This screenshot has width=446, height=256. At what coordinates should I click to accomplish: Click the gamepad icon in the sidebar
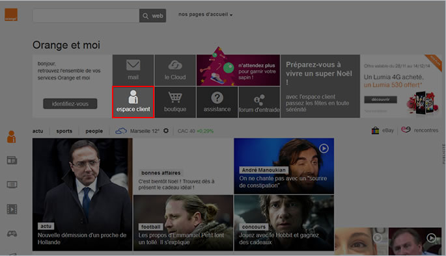pos(12,233)
